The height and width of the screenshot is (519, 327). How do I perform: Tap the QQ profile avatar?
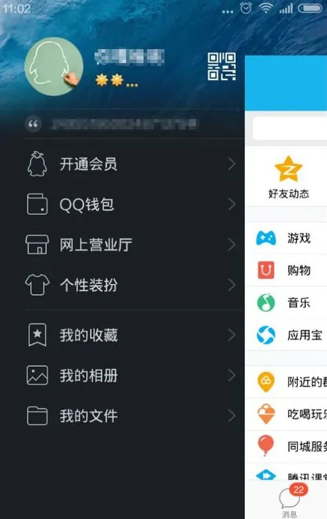(x=54, y=66)
